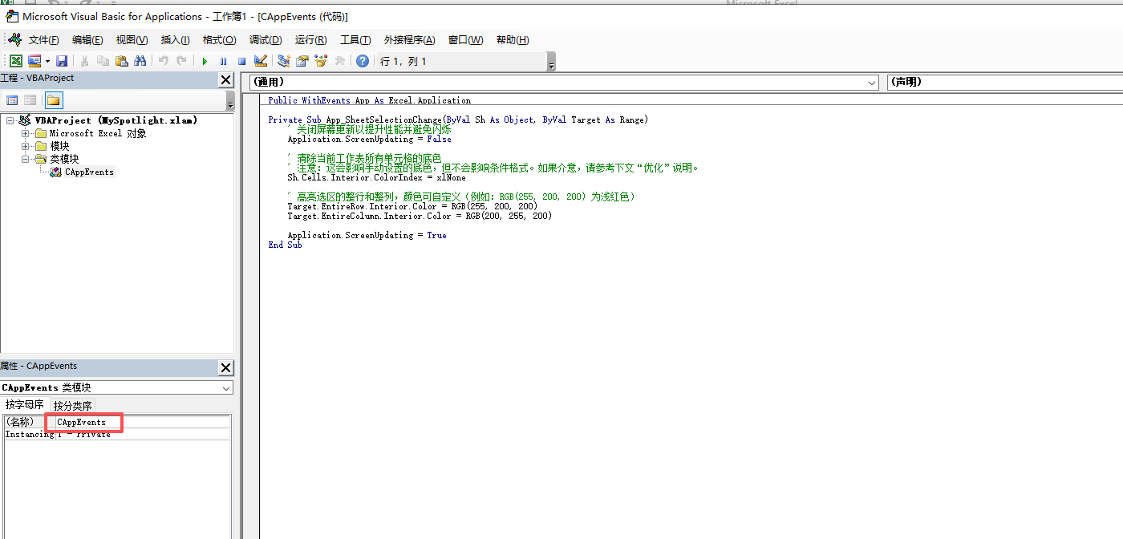Click Application.ScreenUpdating = False code line
Viewport: 1123px width, 539px height.
[x=369, y=139]
